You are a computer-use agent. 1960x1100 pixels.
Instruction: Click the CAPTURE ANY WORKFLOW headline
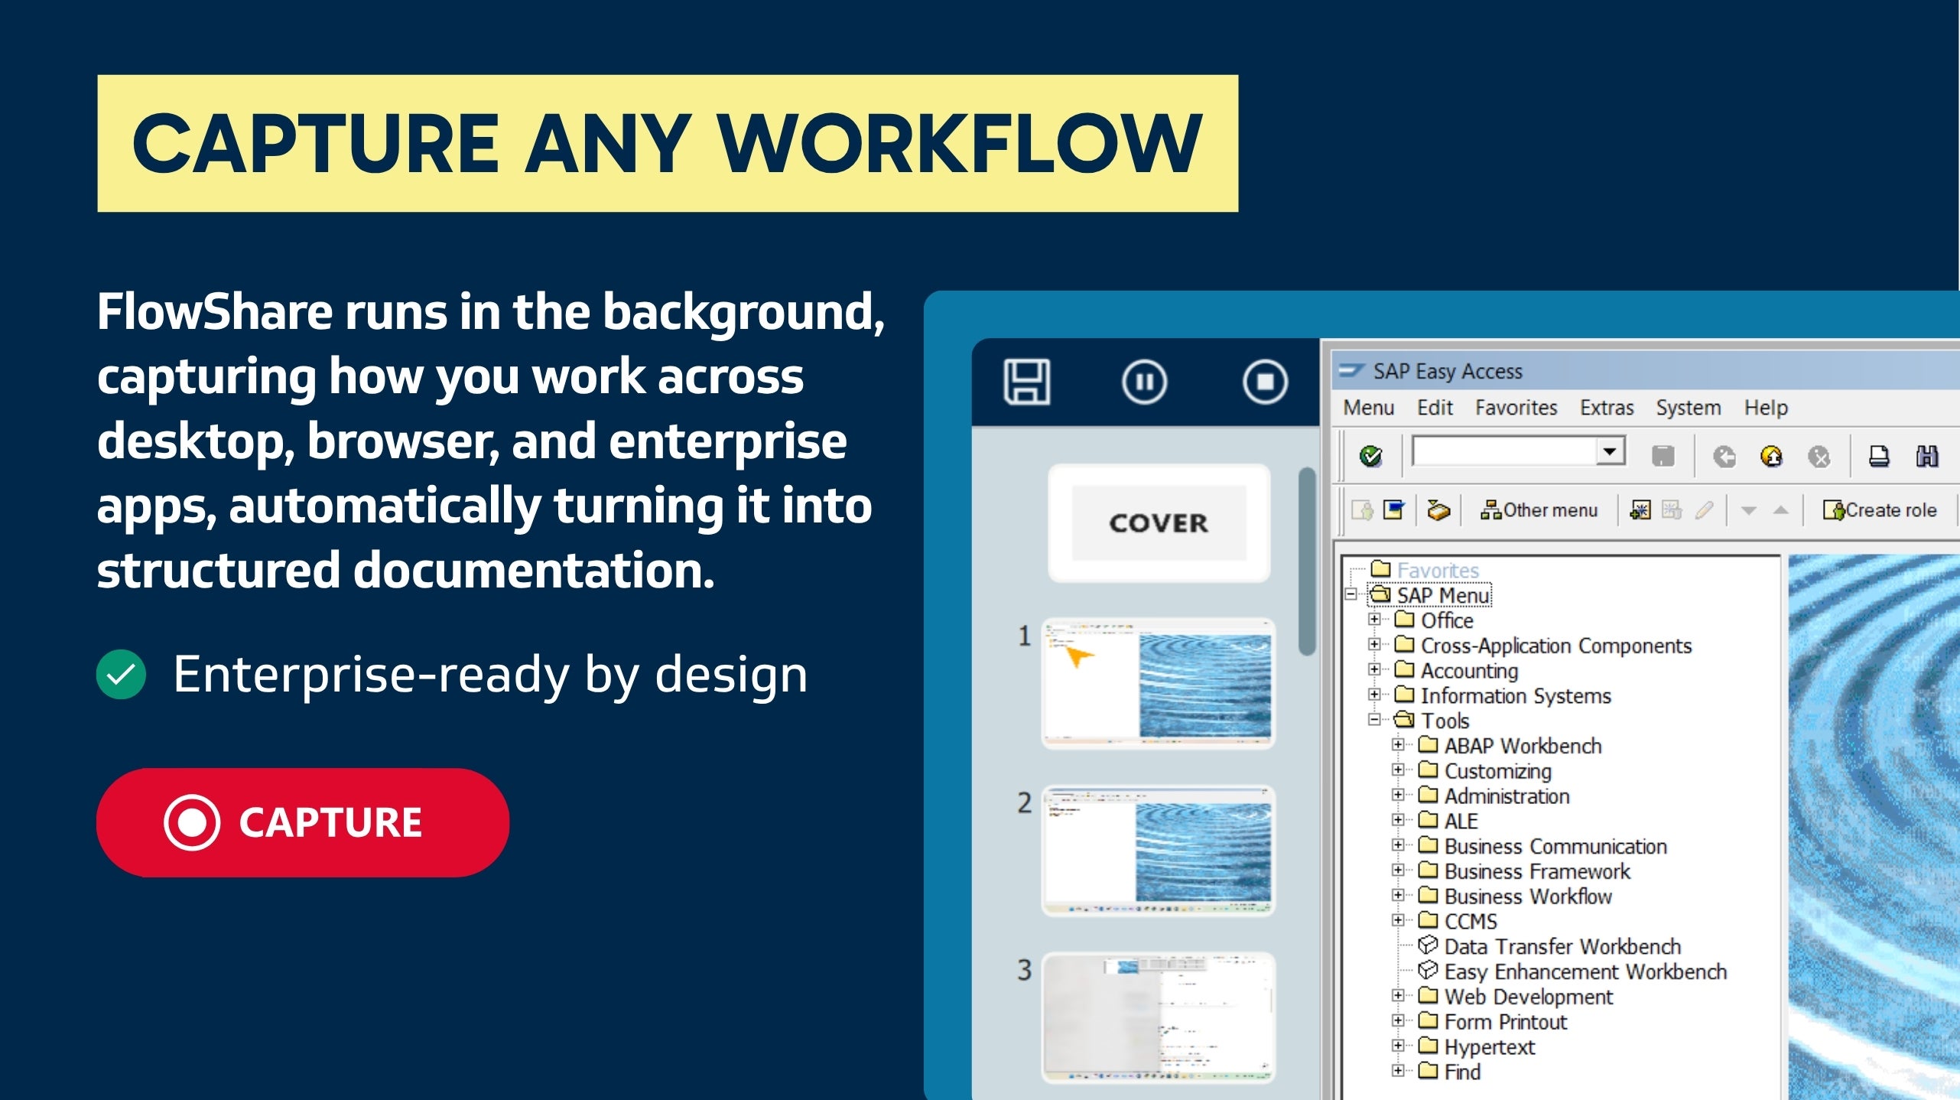pyautogui.click(x=668, y=143)
